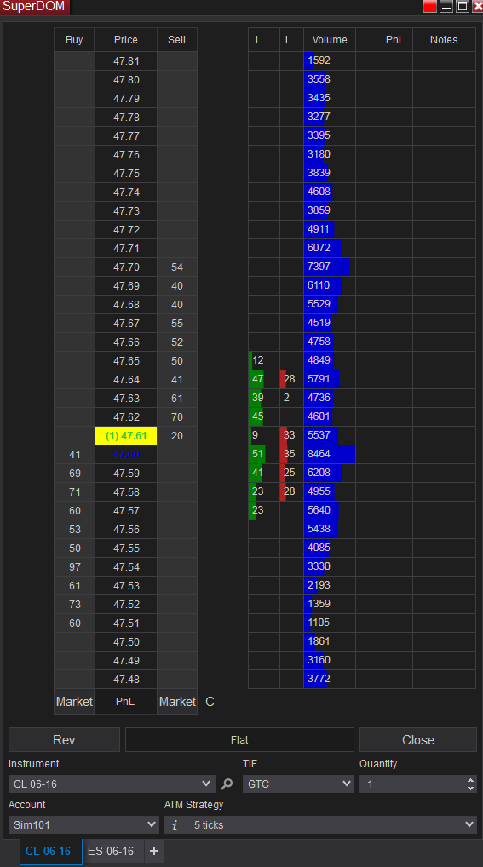Click sell cell 61 at price 47.63
This screenshot has height=867, width=483.
tap(177, 398)
